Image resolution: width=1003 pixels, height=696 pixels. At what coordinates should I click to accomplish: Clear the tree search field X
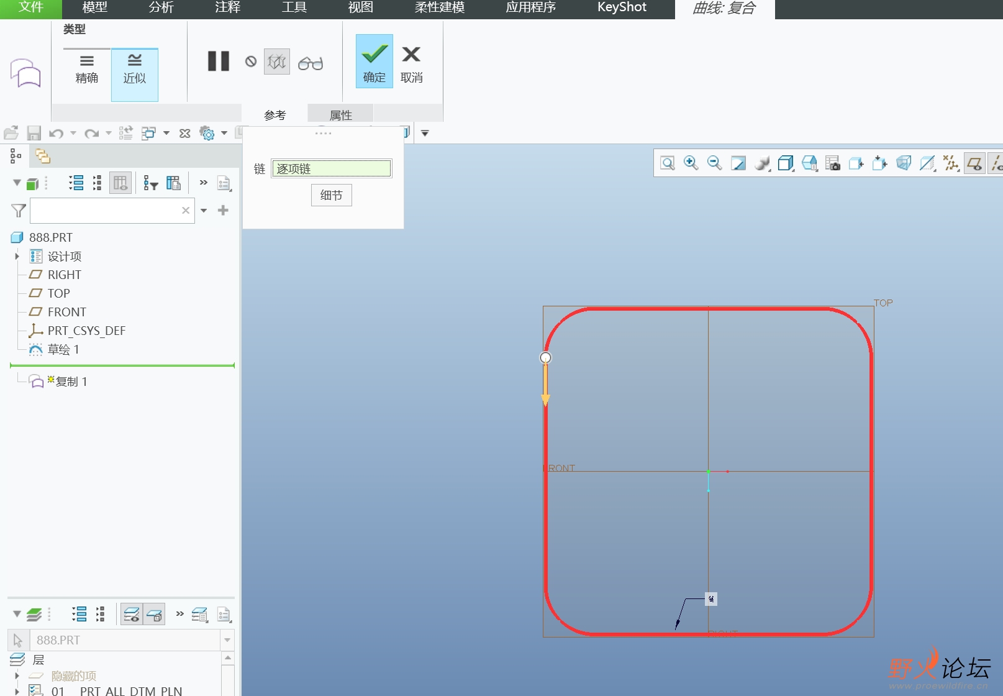click(186, 211)
